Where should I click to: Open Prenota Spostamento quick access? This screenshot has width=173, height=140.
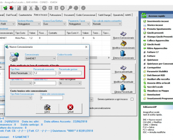(159, 29)
